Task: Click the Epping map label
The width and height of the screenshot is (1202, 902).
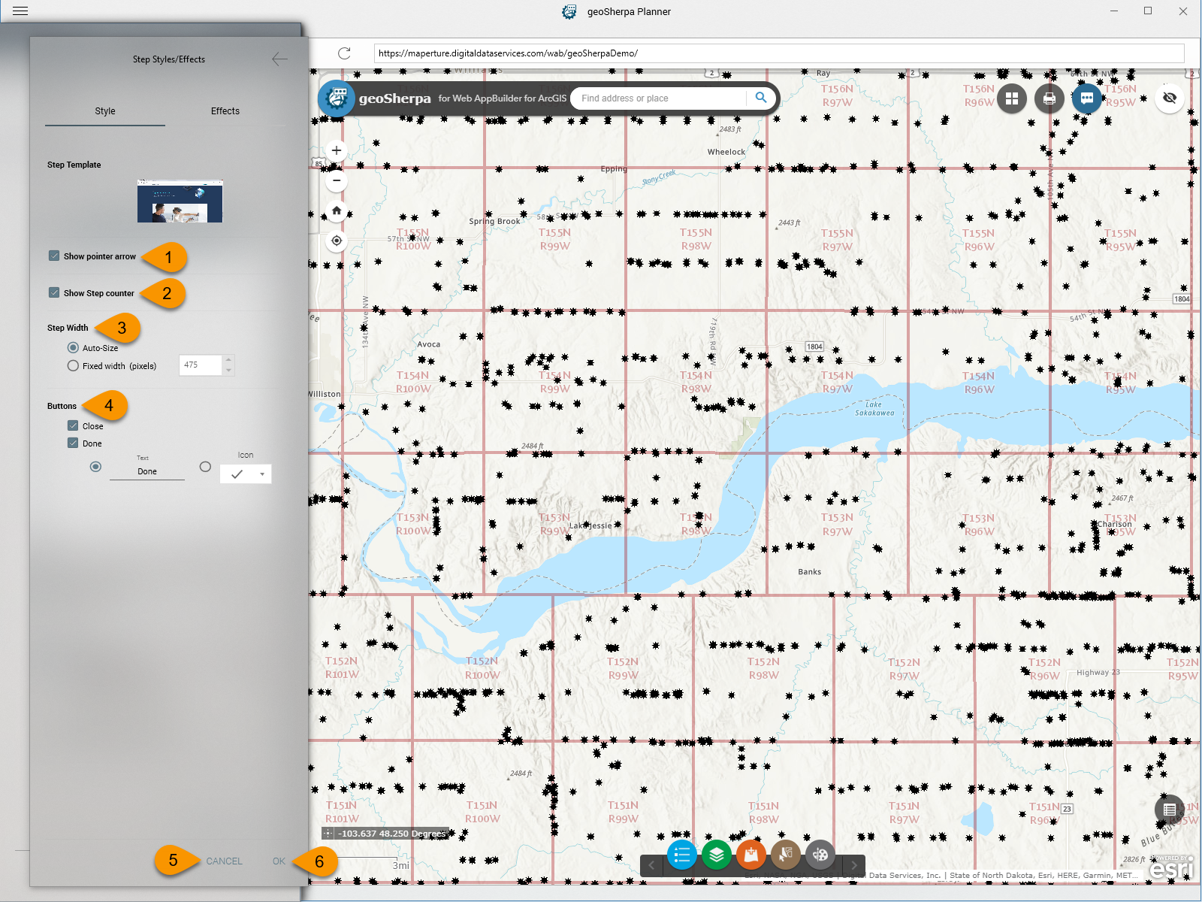Action: click(614, 169)
